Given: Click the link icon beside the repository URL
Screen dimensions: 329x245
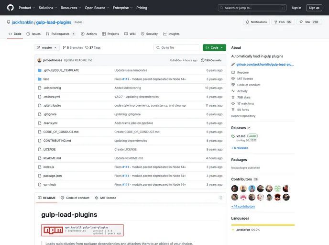Looking at the screenshot, I should [x=233, y=65].
